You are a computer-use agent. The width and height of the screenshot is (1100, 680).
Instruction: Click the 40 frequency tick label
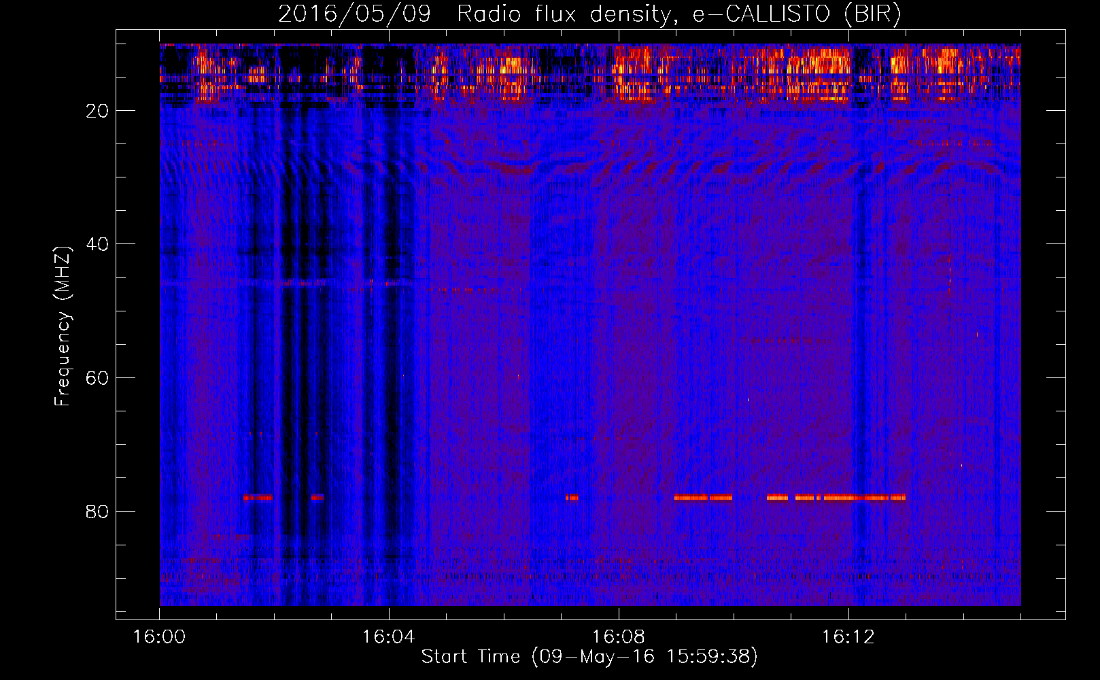click(98, 244)
